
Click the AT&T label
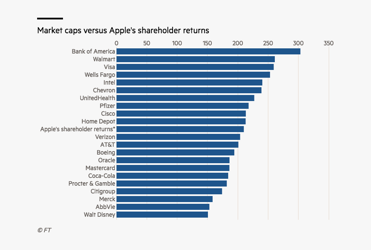(108, 145)
